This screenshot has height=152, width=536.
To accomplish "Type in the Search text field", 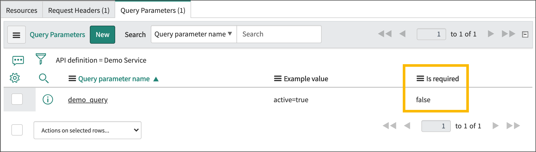I will (279, 34).
